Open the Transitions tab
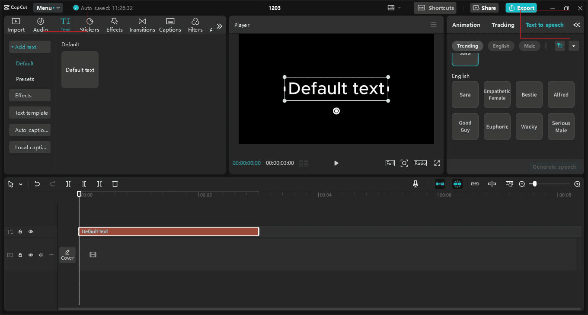 142,25
